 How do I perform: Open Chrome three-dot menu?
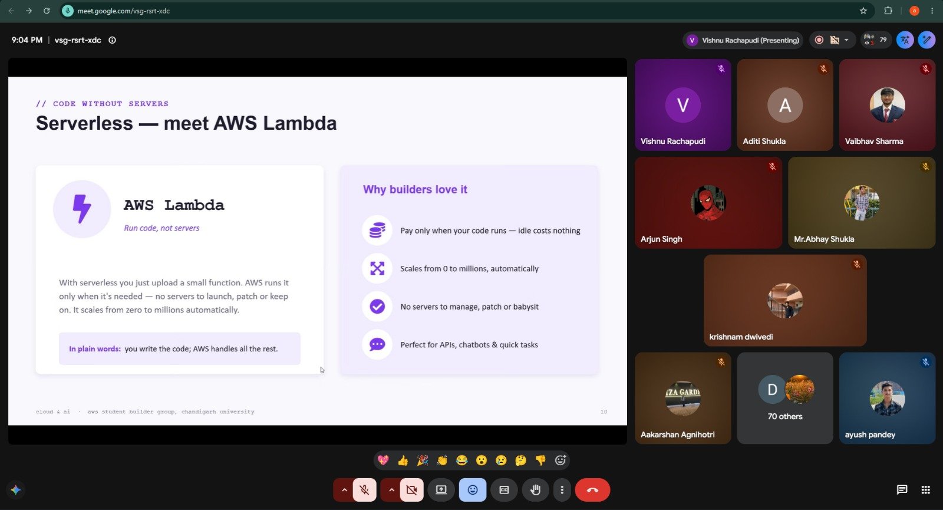(x=932, y=11)
